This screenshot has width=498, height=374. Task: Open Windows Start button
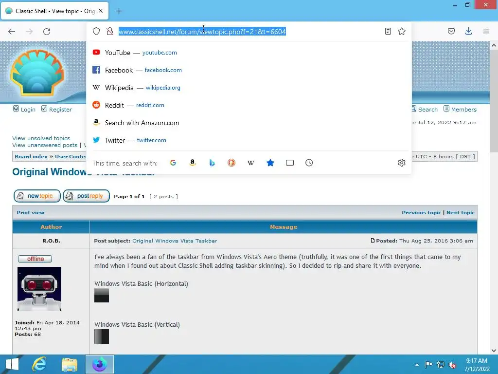pyautogui.click(x=12, y=364)
